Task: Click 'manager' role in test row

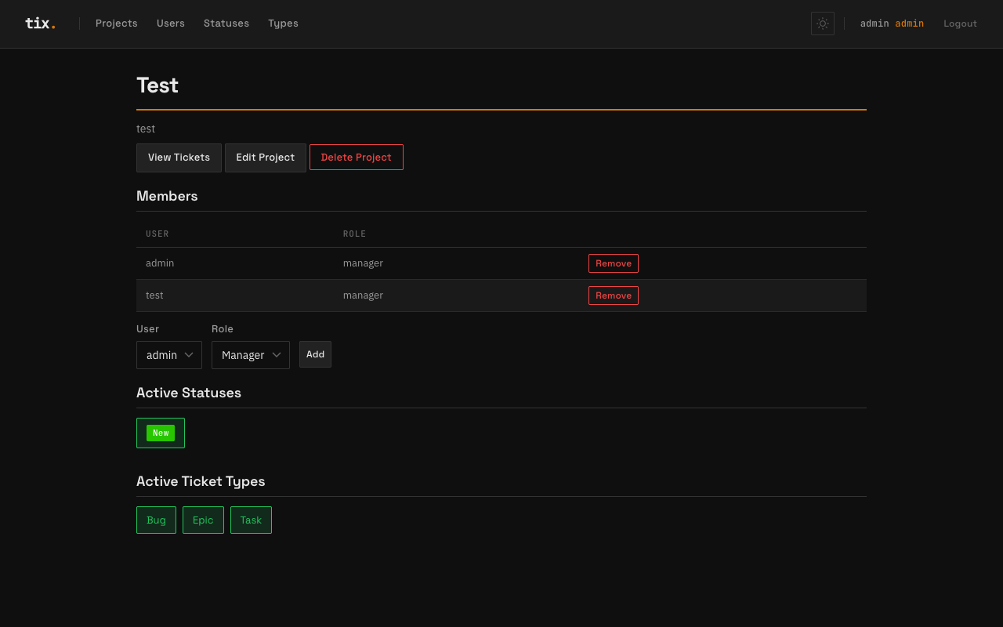Action: point(363,295)
